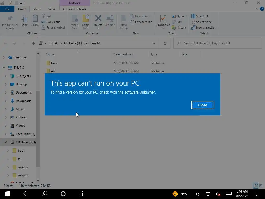265x199 pixels.
Task: Click the Back navigation arrow
Action: (x=6, y=44)
